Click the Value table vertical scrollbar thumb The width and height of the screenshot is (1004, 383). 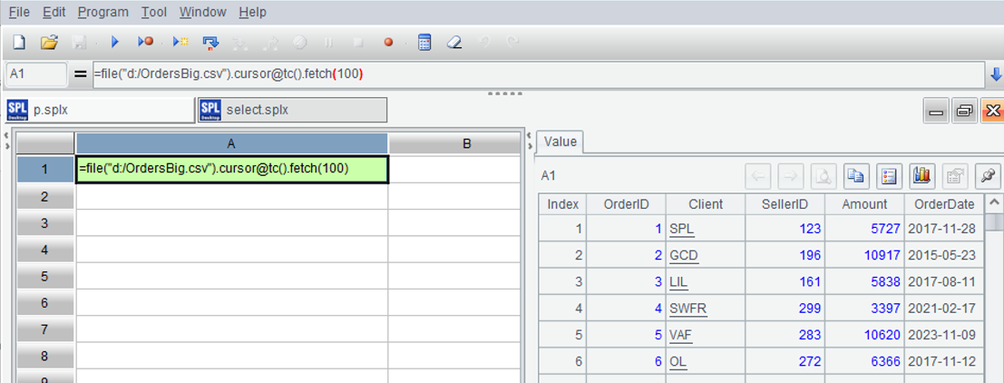994,222
